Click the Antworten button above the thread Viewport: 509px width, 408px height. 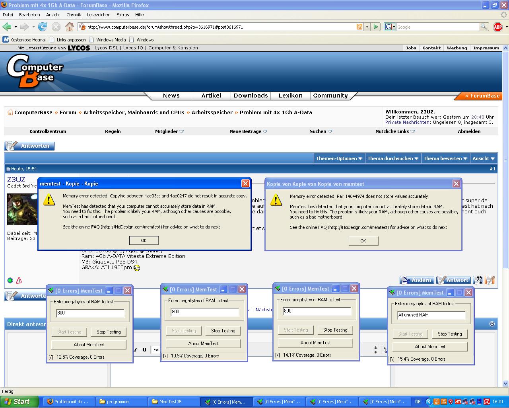click(x=29, y=146)
